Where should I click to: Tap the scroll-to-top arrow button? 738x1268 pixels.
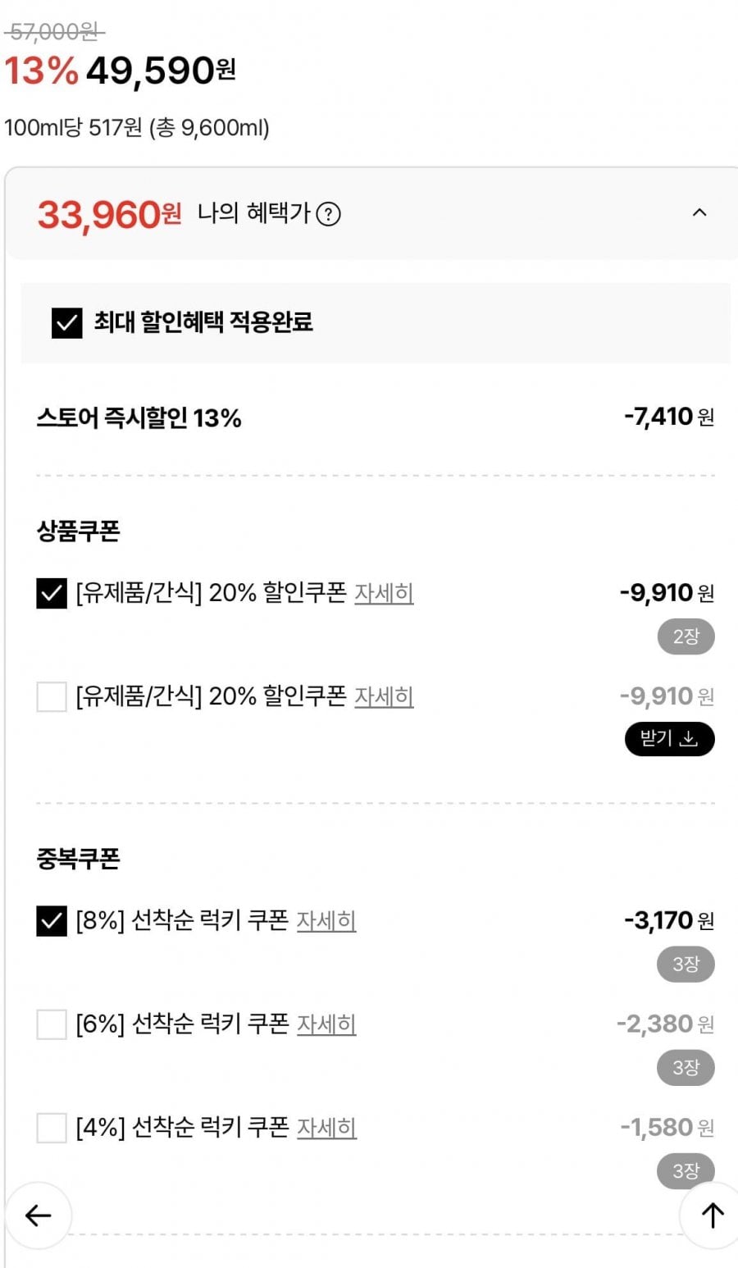[x=712, y=1215]
